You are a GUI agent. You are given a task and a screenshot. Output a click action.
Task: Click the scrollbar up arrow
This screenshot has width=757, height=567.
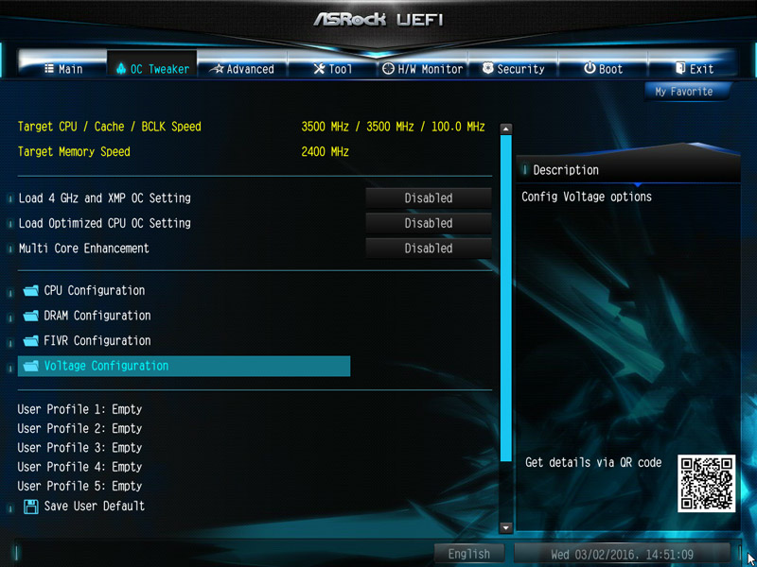505,129
